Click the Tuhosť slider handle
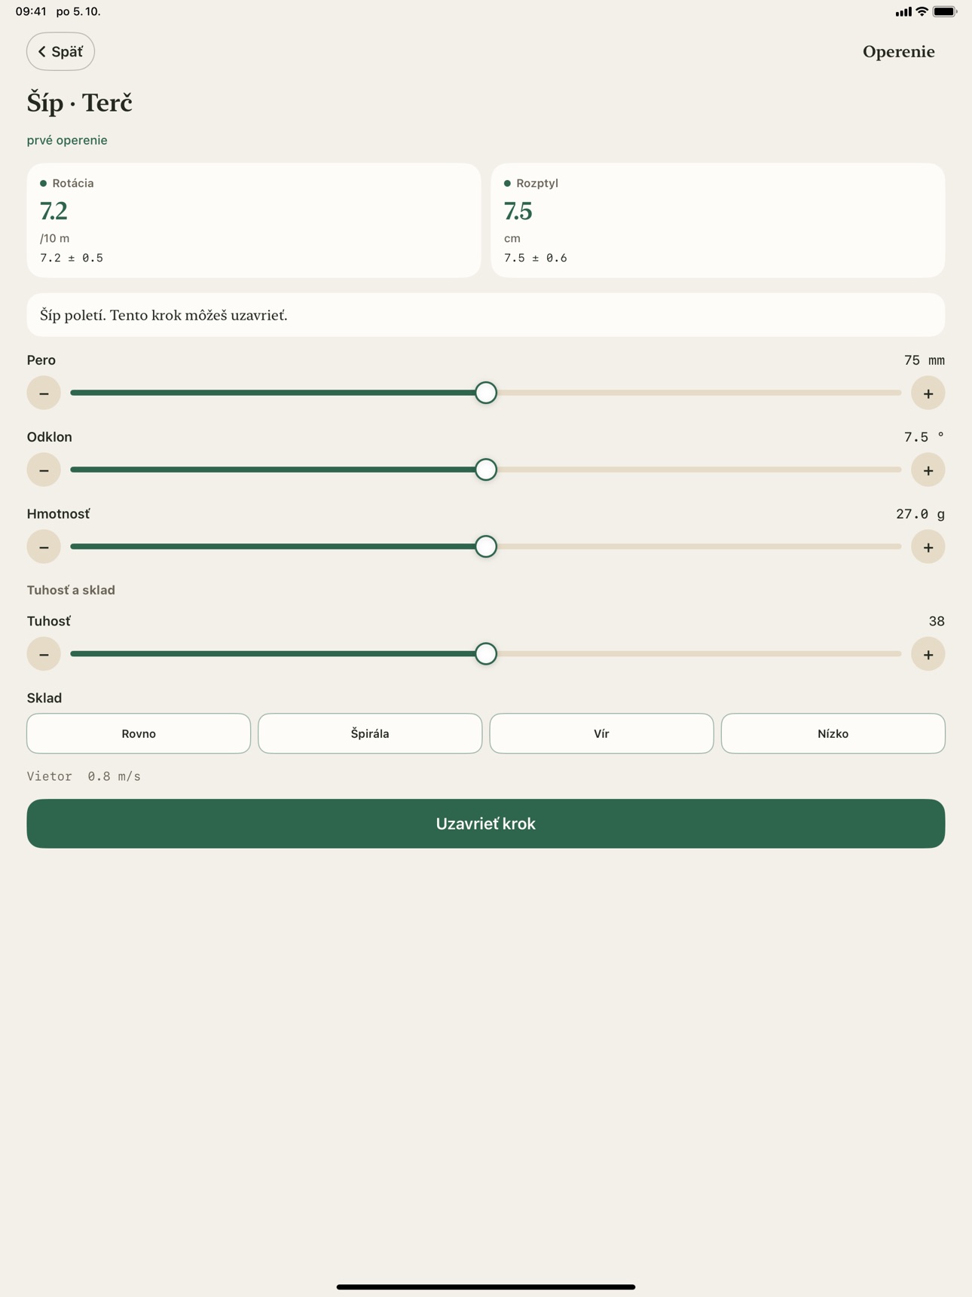 tap(486, 653)
